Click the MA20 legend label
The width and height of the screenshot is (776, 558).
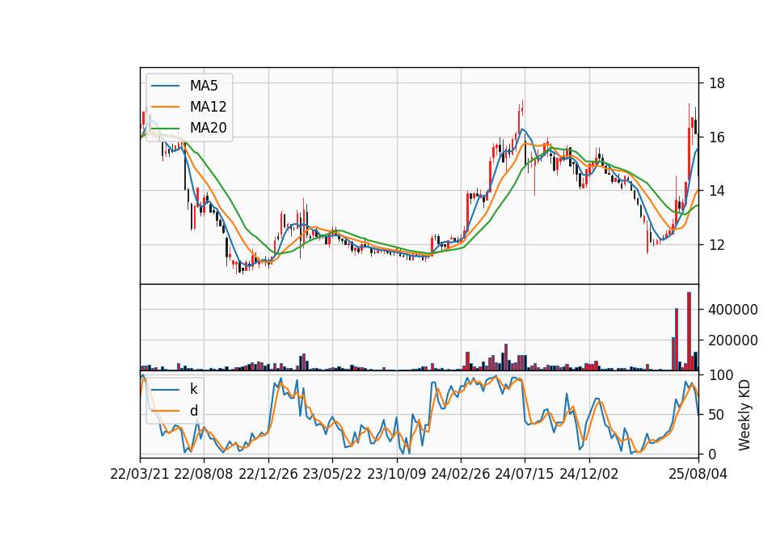[x=208, y=128]
